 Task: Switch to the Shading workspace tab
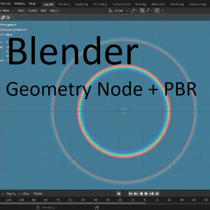pyautogui.click(x=141, y=4)
